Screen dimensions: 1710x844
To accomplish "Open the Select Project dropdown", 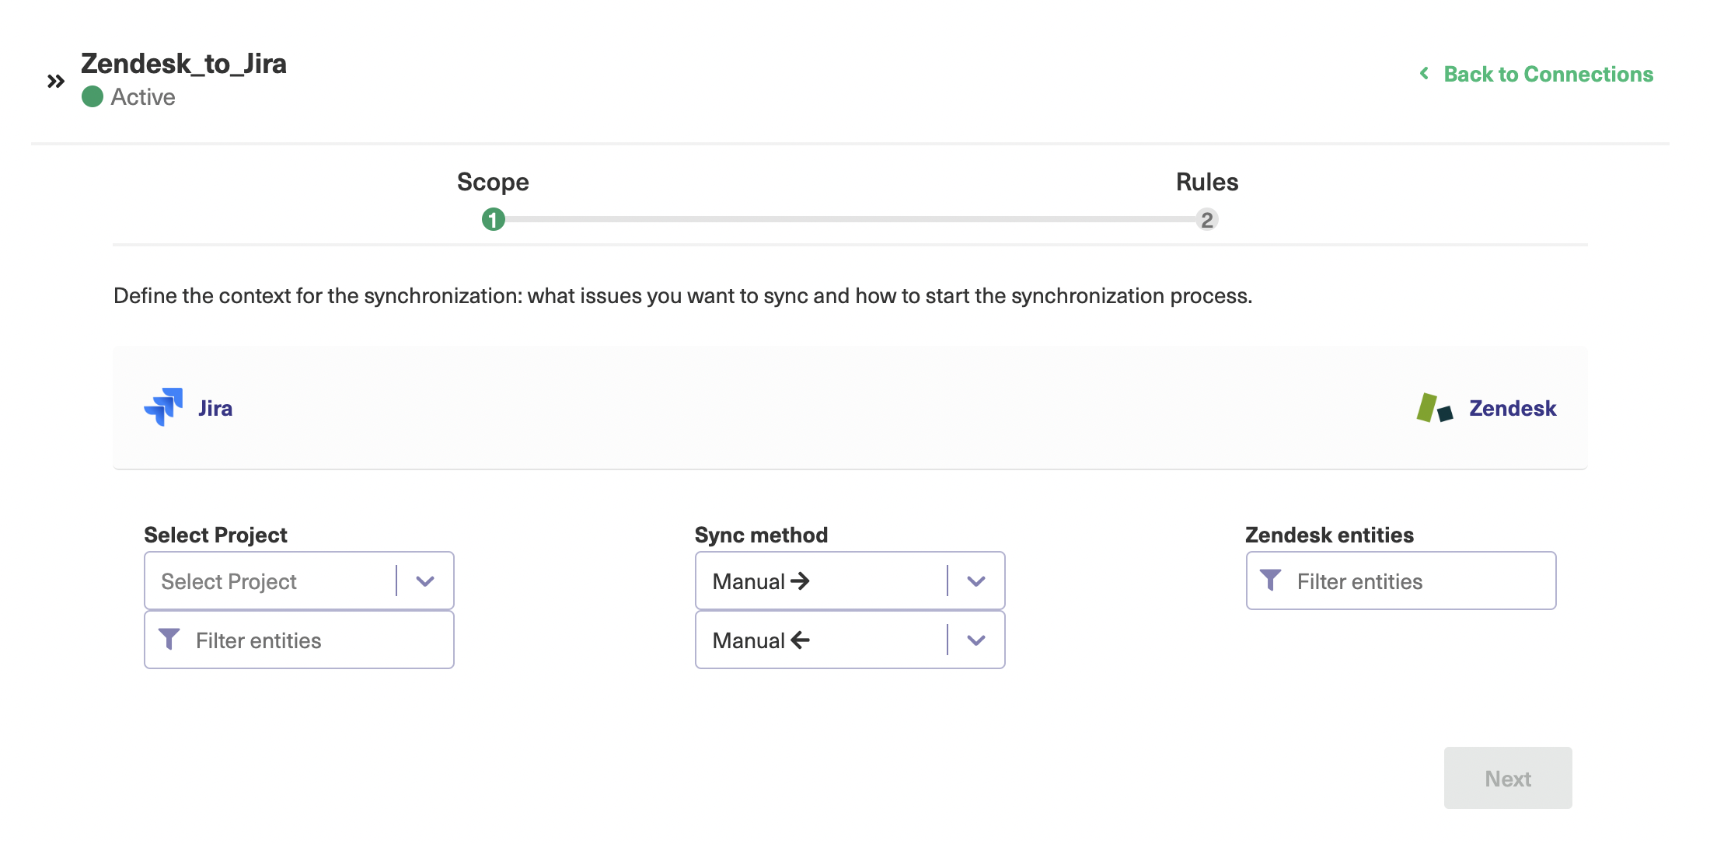I will coord(299,581).
